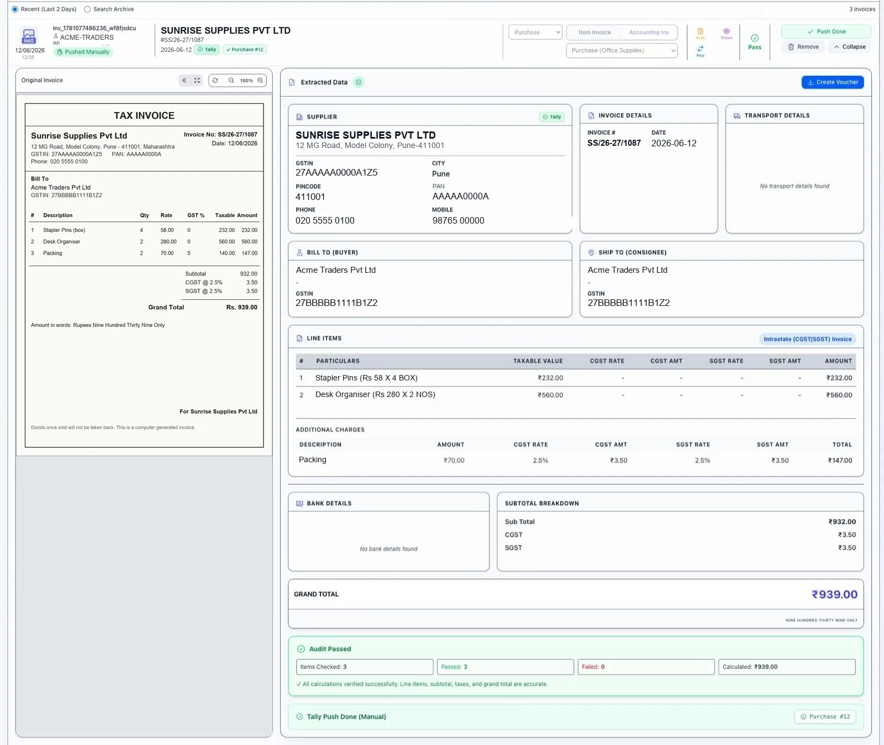This screenshot has height=745, width=884.
Task: Click the 100% zoom level value
Action: pos(246,81)
